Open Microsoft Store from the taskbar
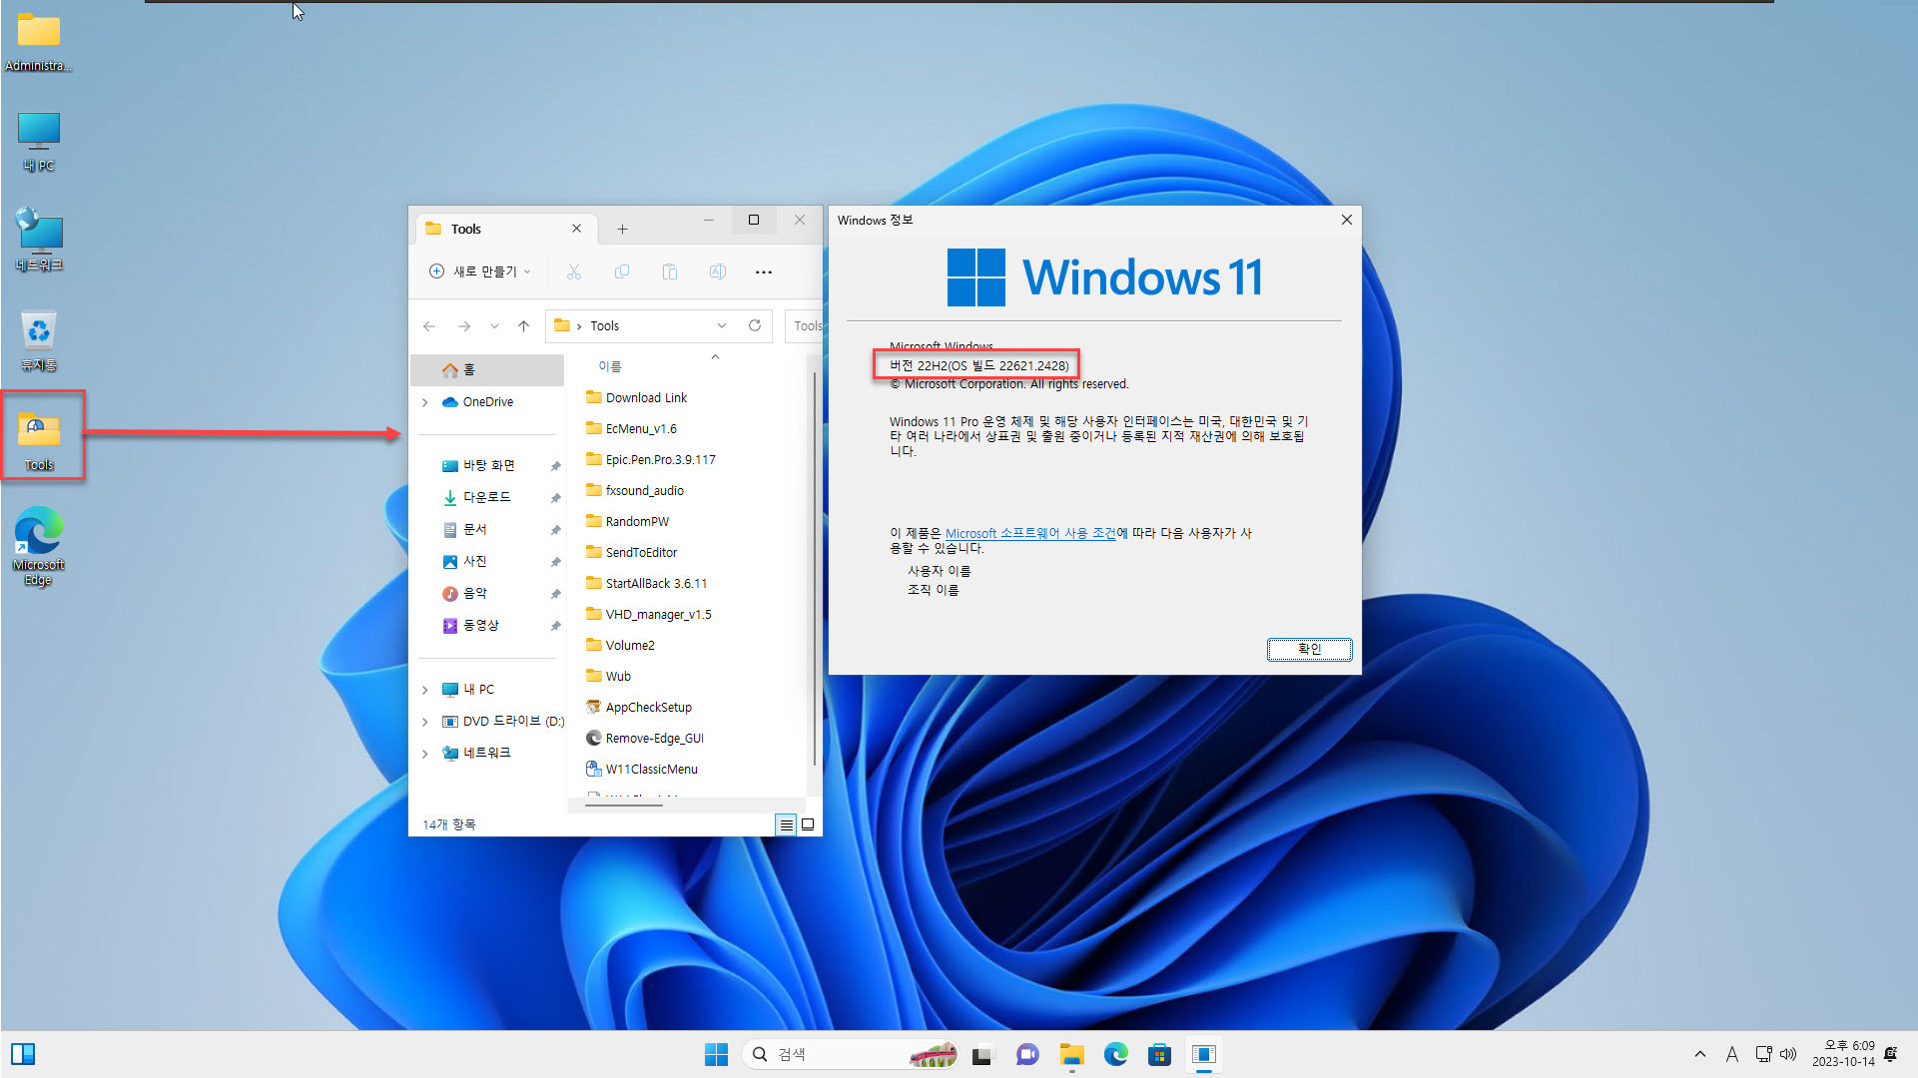The height and width of the screenshot is (1078, 1918). 1159,1054
